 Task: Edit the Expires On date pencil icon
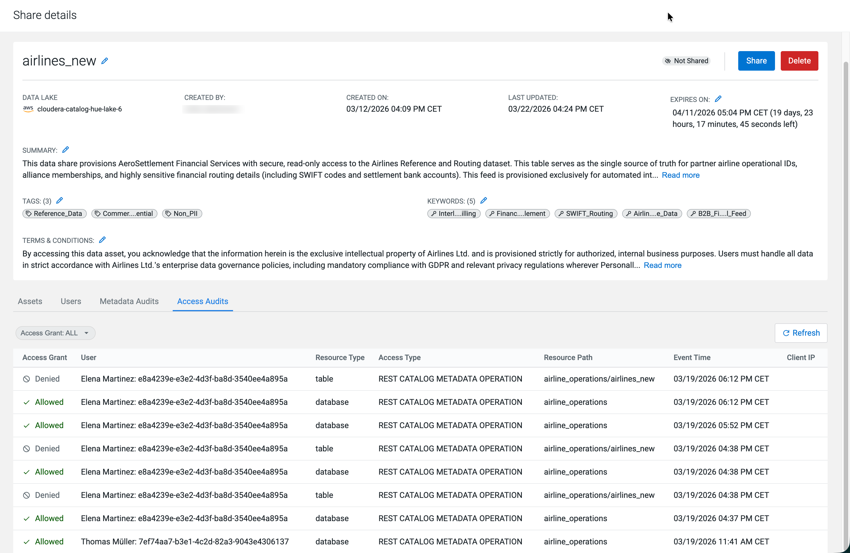point(718,99)
